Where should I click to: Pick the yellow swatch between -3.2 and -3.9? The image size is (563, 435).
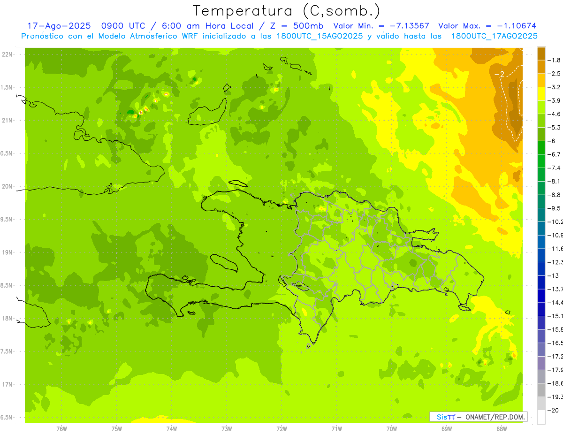click(541, 94)
